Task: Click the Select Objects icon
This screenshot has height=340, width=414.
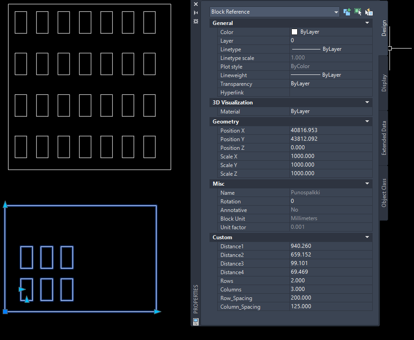Action: click(358, 12)
